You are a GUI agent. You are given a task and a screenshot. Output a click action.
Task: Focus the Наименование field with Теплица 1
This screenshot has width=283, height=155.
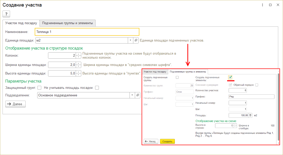[87, 32]
